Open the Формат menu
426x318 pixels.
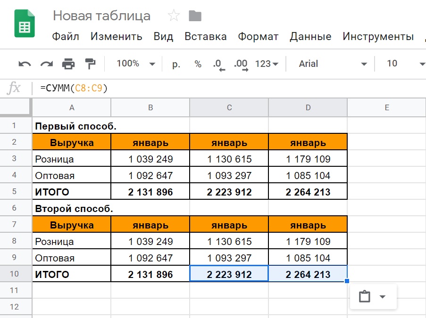[x=258, y=36]
